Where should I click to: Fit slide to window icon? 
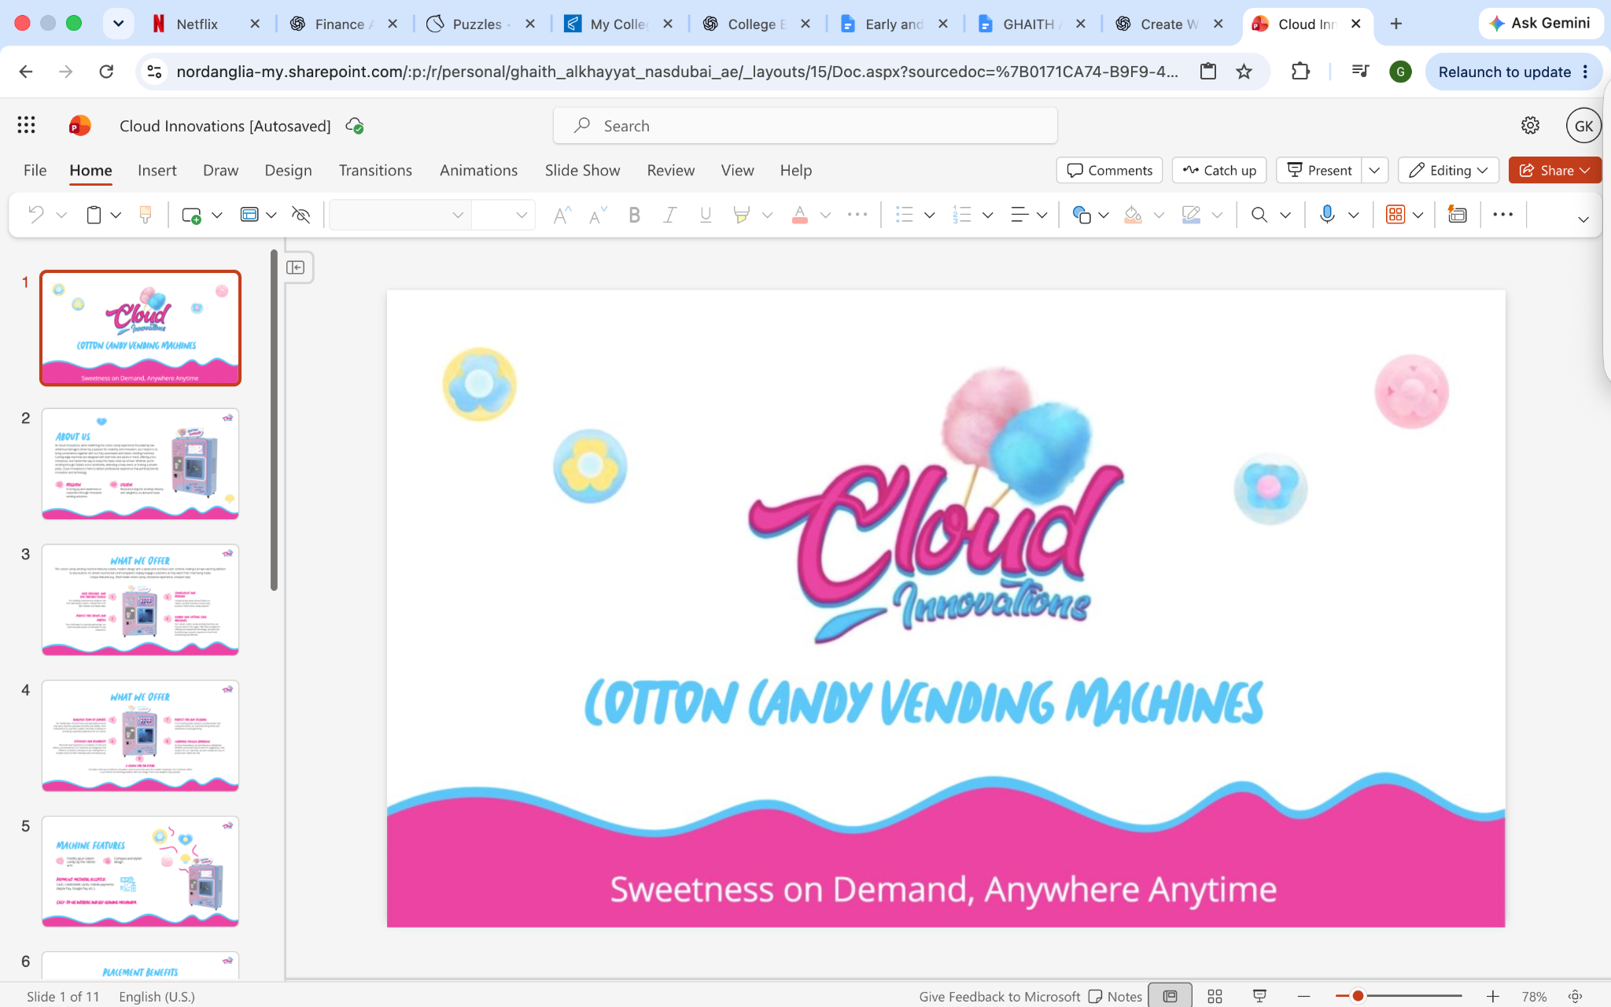pyautogui.click(x=1575, y=996)
